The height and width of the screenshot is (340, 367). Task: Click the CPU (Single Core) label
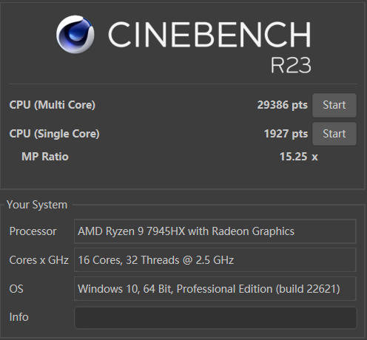pyautogui.click(x=54, y=134)
